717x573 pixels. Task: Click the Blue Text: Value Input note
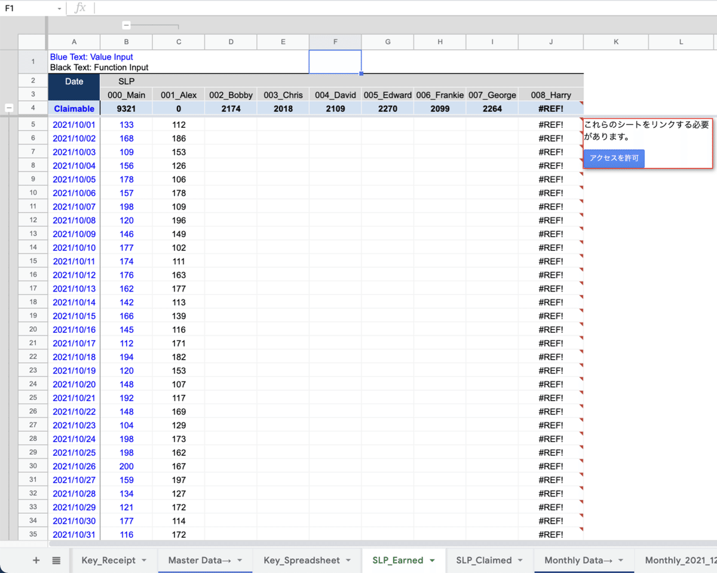coord(91,57)
